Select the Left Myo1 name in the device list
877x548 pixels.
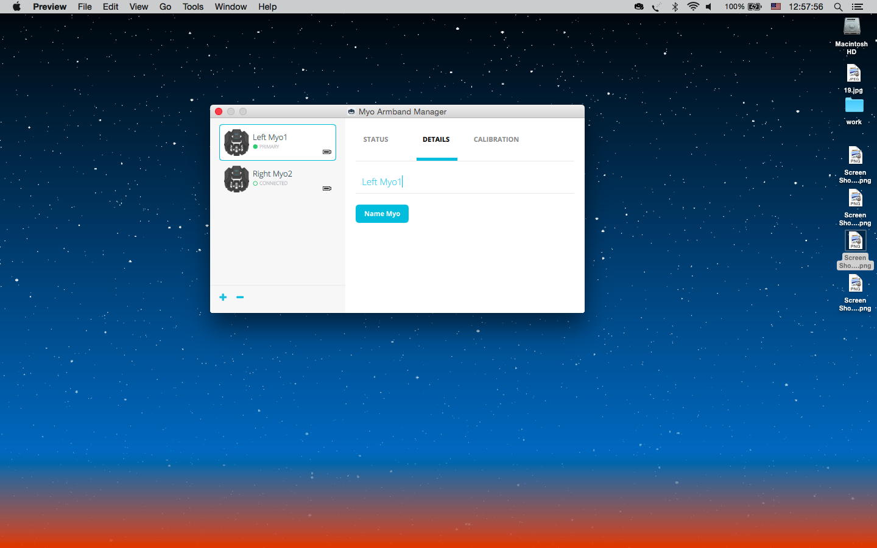tap(270, 137)
